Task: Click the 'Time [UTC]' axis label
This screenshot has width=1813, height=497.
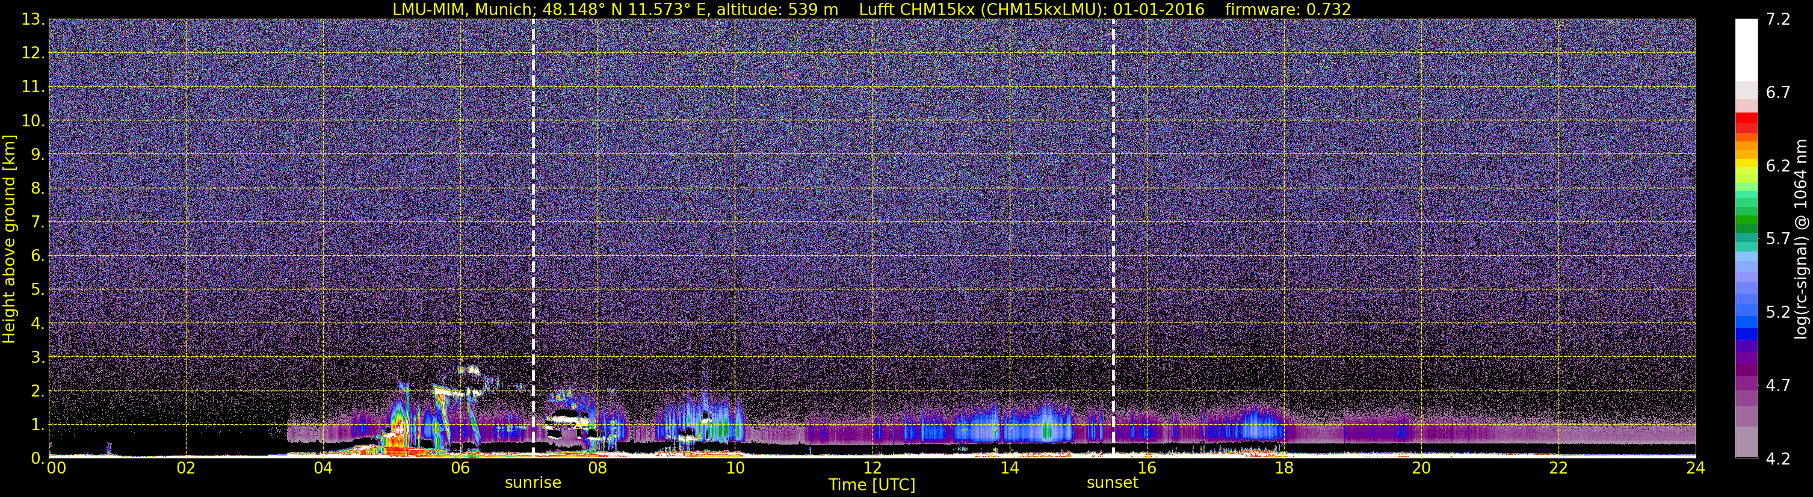Action: [x=872, y=484]
